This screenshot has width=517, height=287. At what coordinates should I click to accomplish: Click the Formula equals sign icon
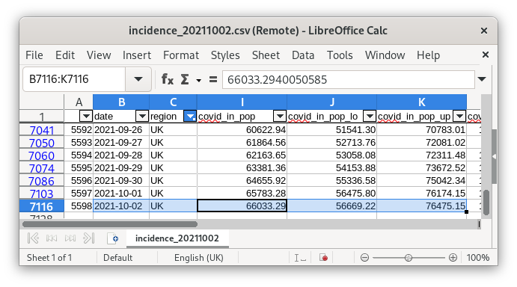point(213,79)
